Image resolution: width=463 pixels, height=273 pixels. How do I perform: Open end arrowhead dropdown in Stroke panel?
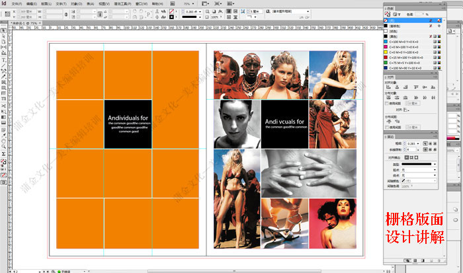435,175
